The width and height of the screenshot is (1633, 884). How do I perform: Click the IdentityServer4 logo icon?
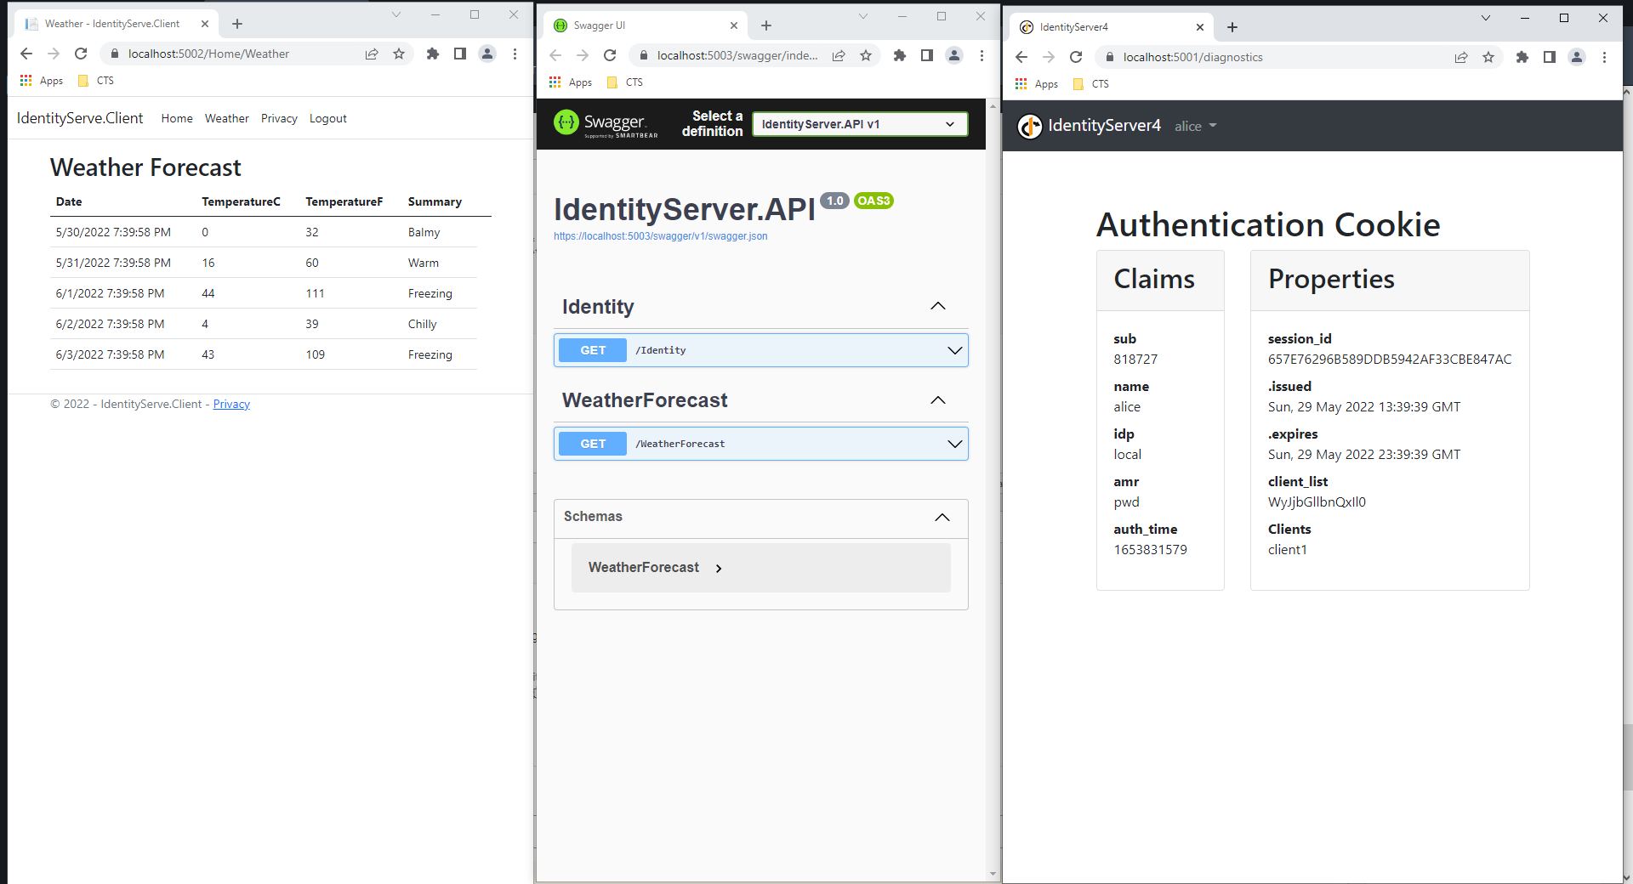(x=1030, y=126)
